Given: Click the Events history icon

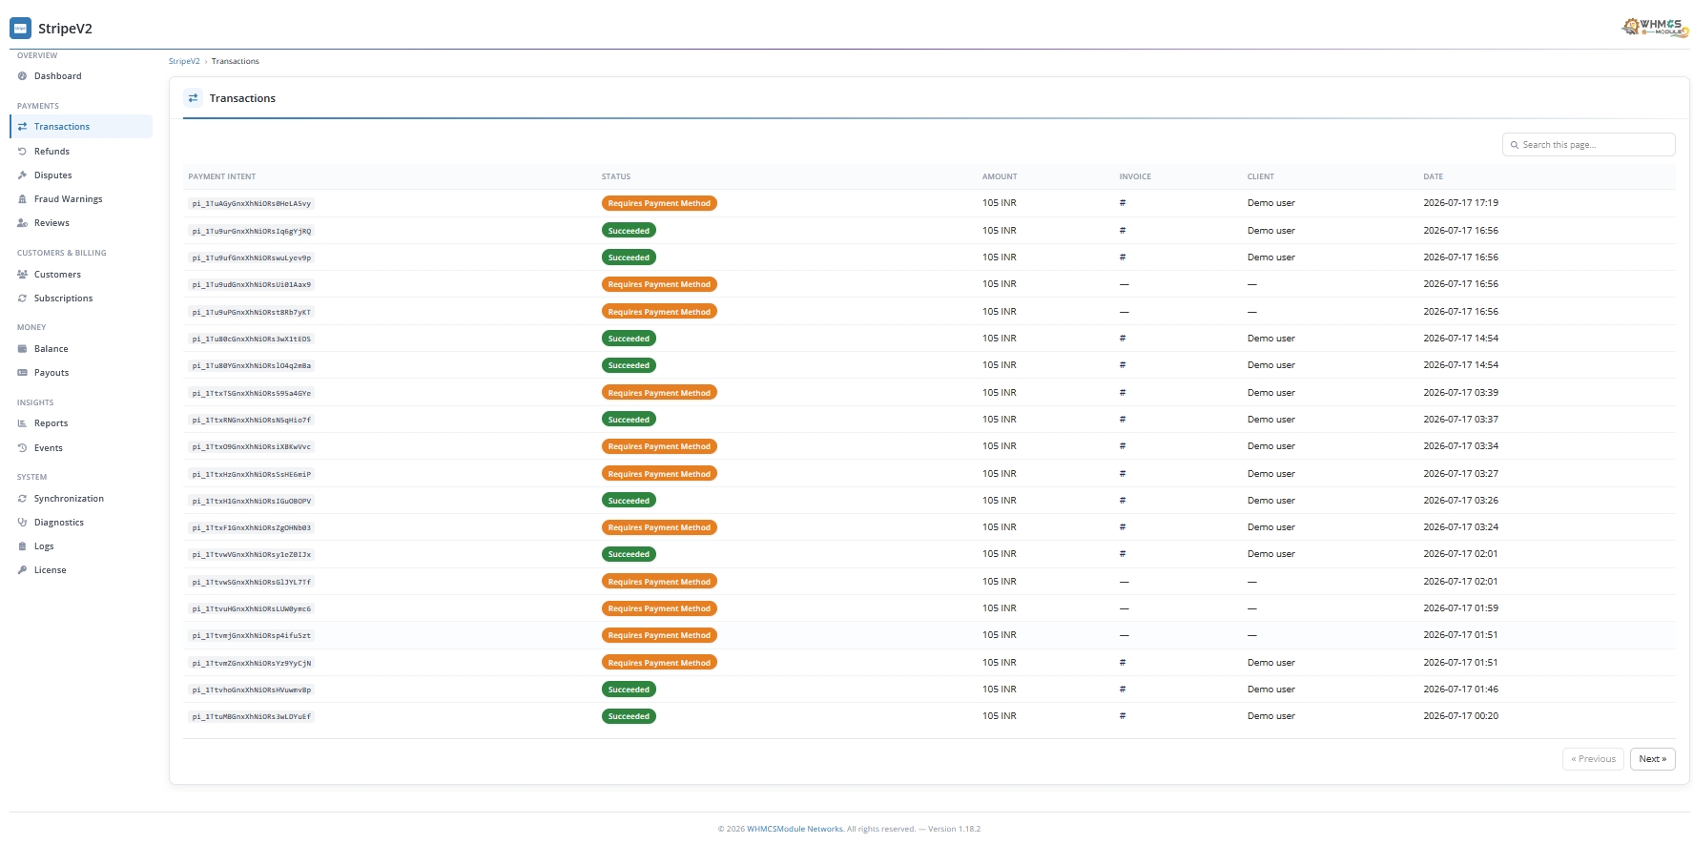Looking at the screenshot, I should pos(22,448).
